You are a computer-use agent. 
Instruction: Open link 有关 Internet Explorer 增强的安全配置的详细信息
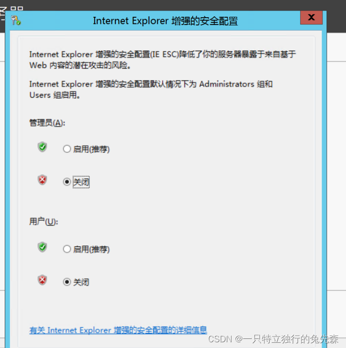[118, 330]
